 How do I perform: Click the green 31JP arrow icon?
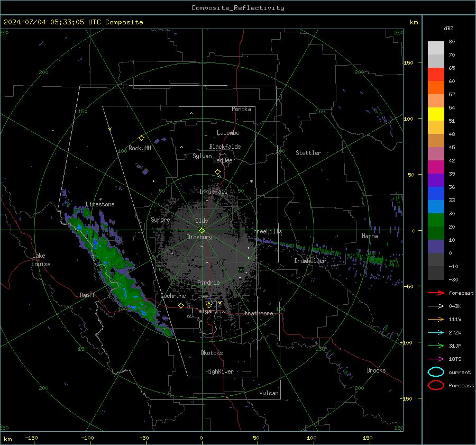click(436, 346)
